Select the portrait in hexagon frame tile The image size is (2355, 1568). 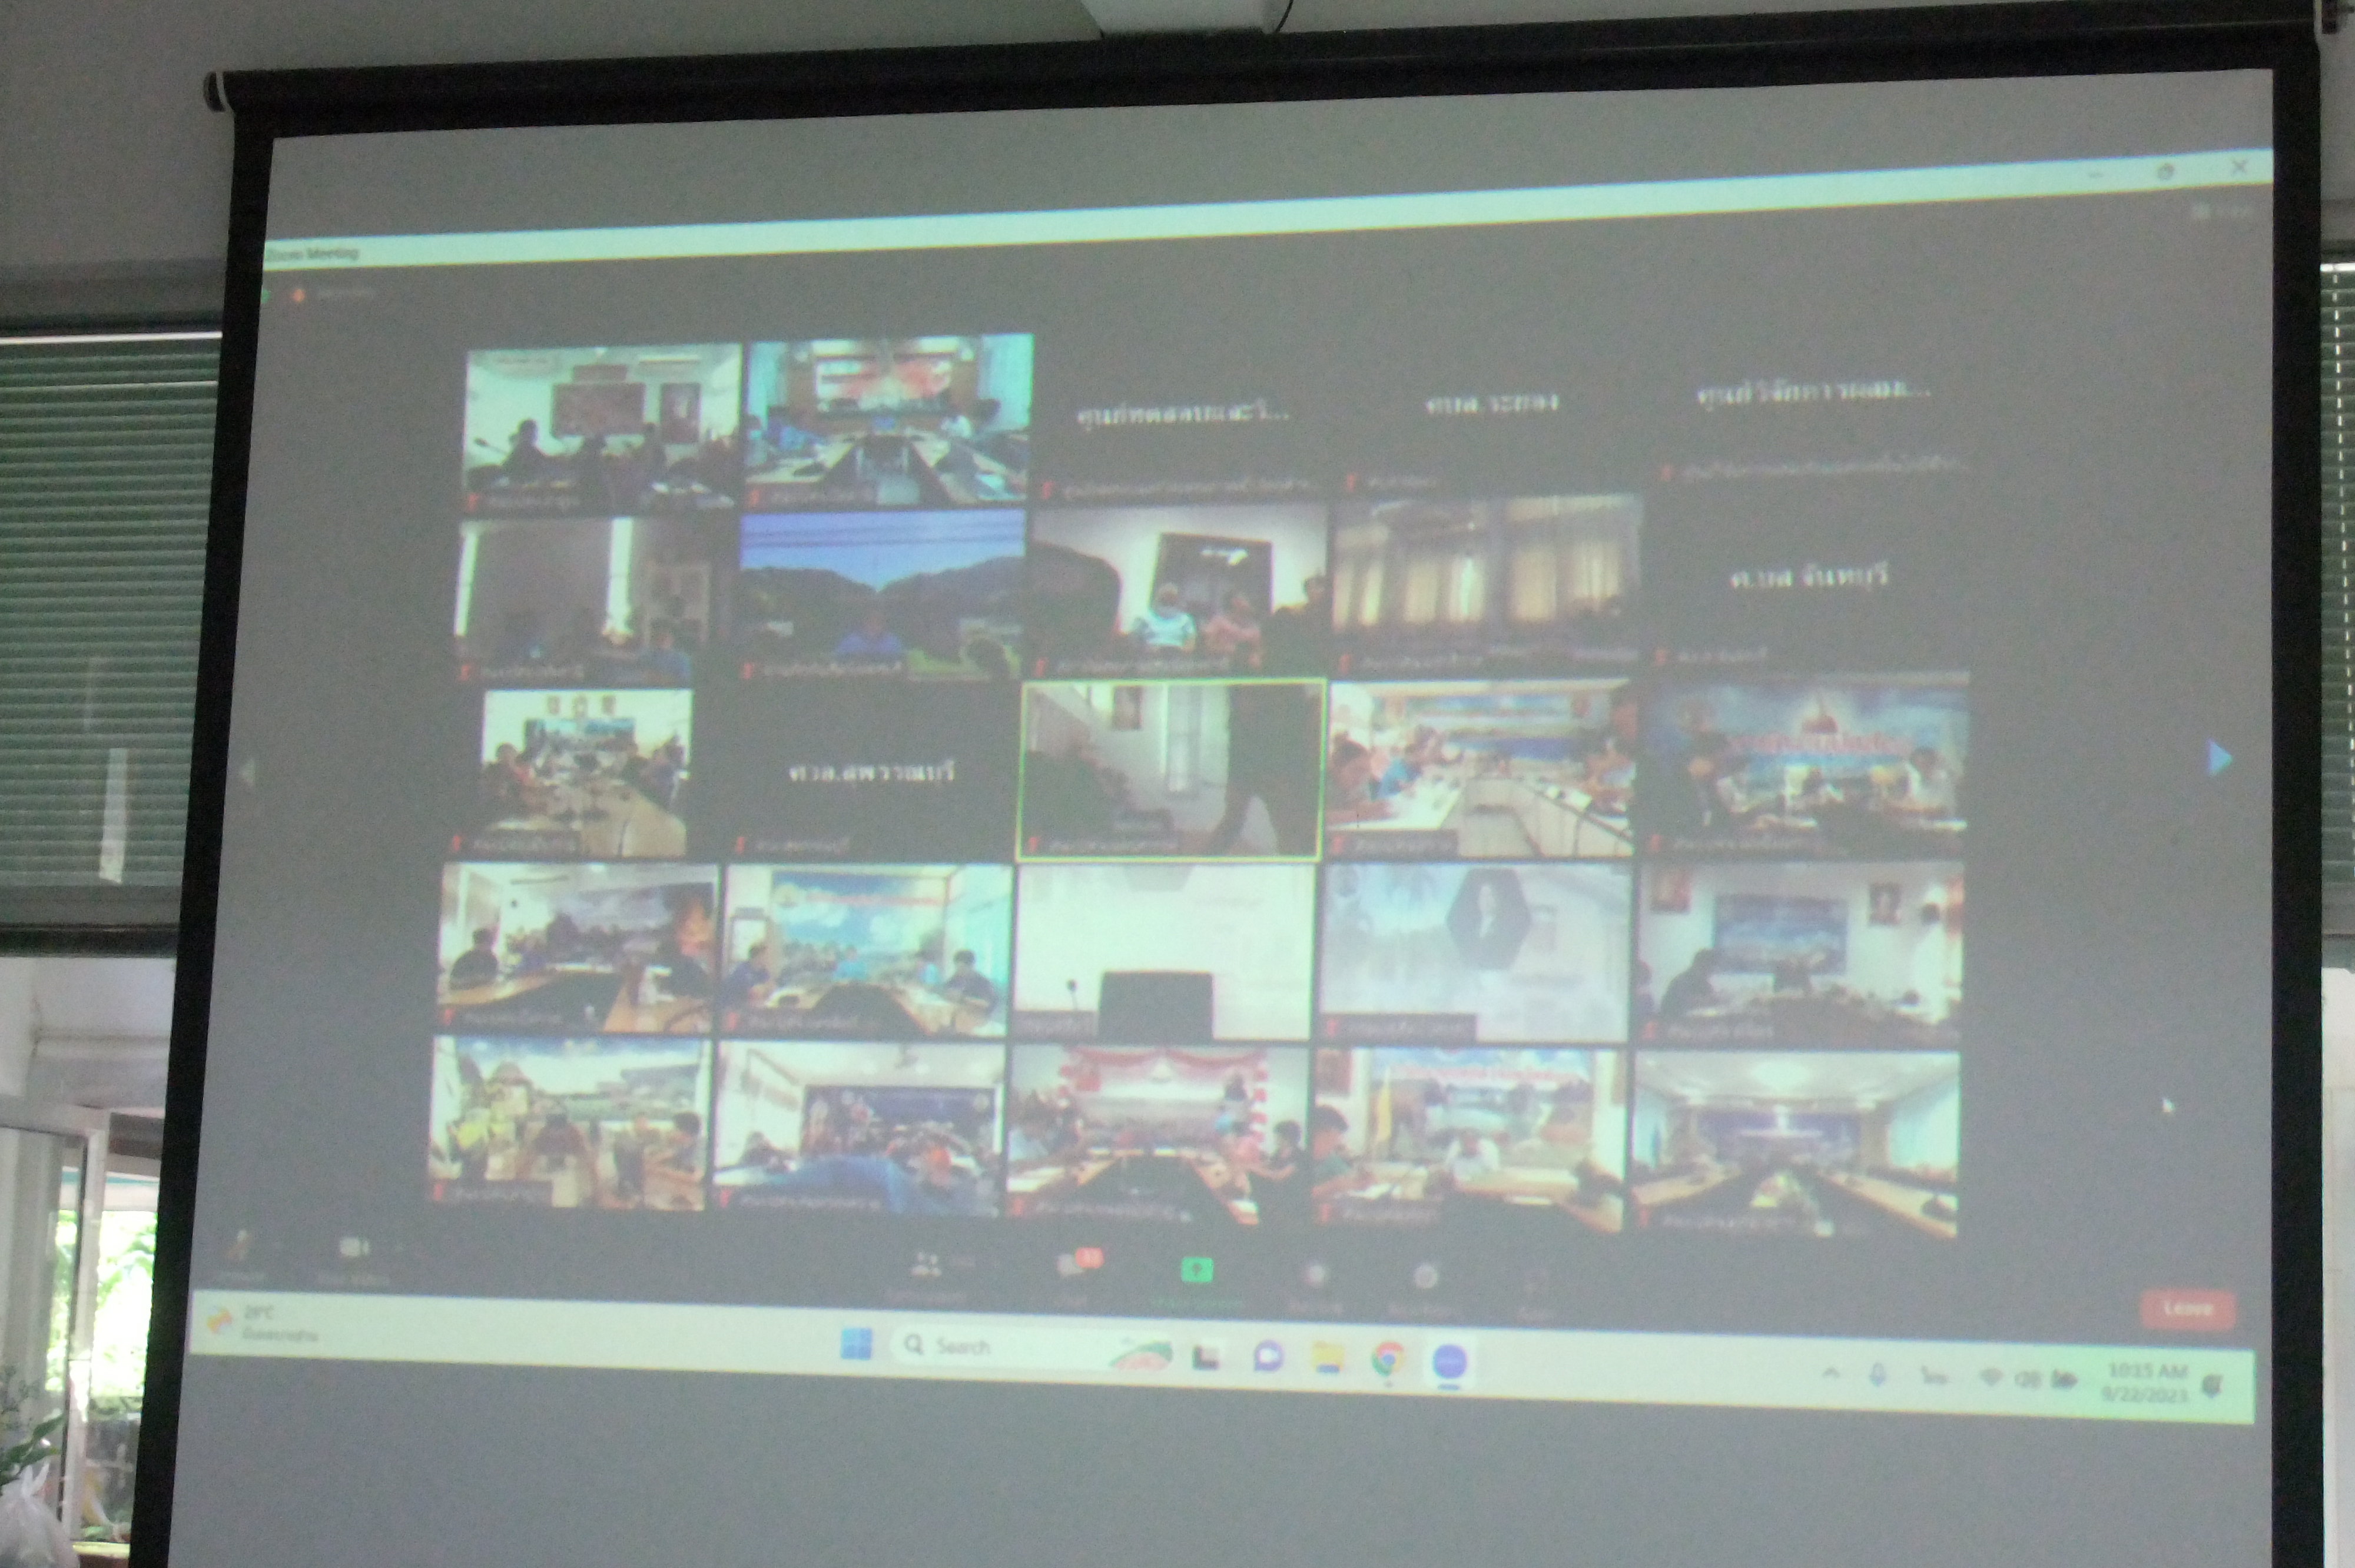click(1476, 952)
